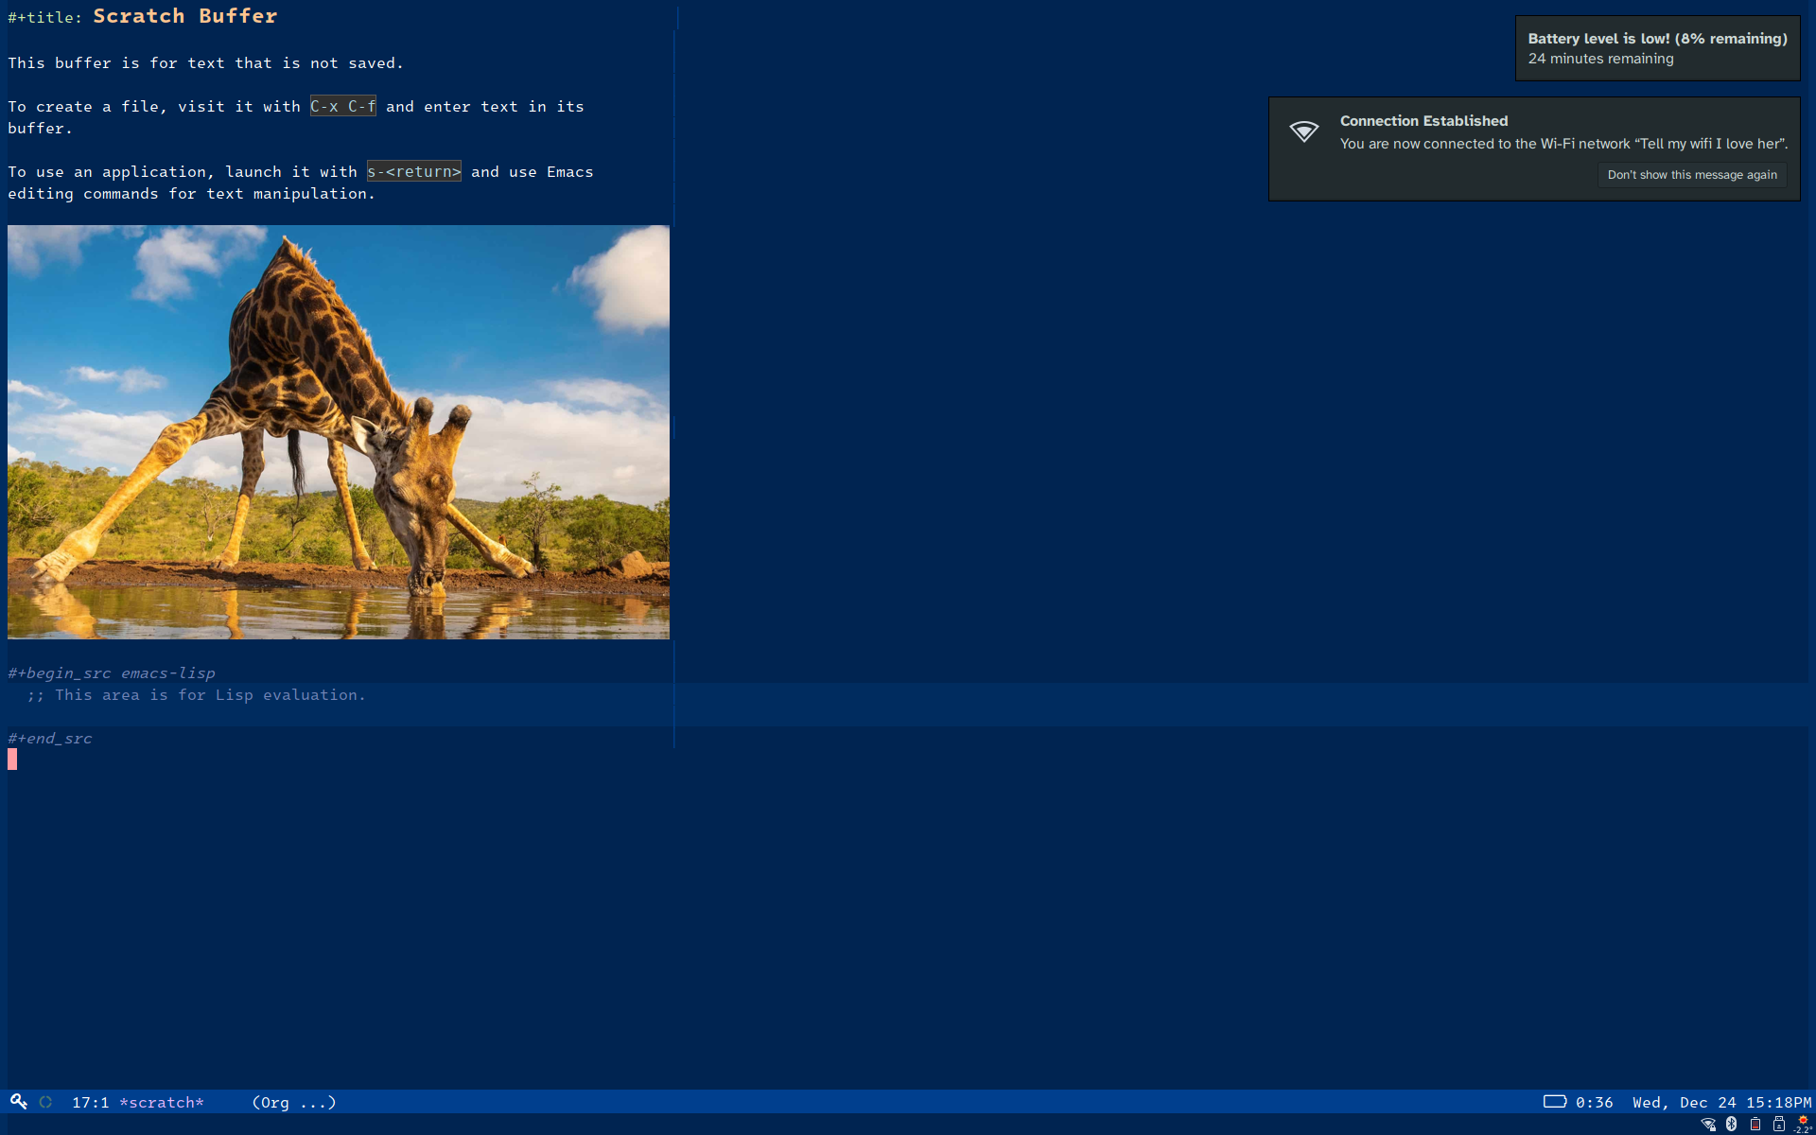1816x1135 pixels.
Task: Collapse the #+begin_src emacs-lisp block header
Action: tap(112, 673)
